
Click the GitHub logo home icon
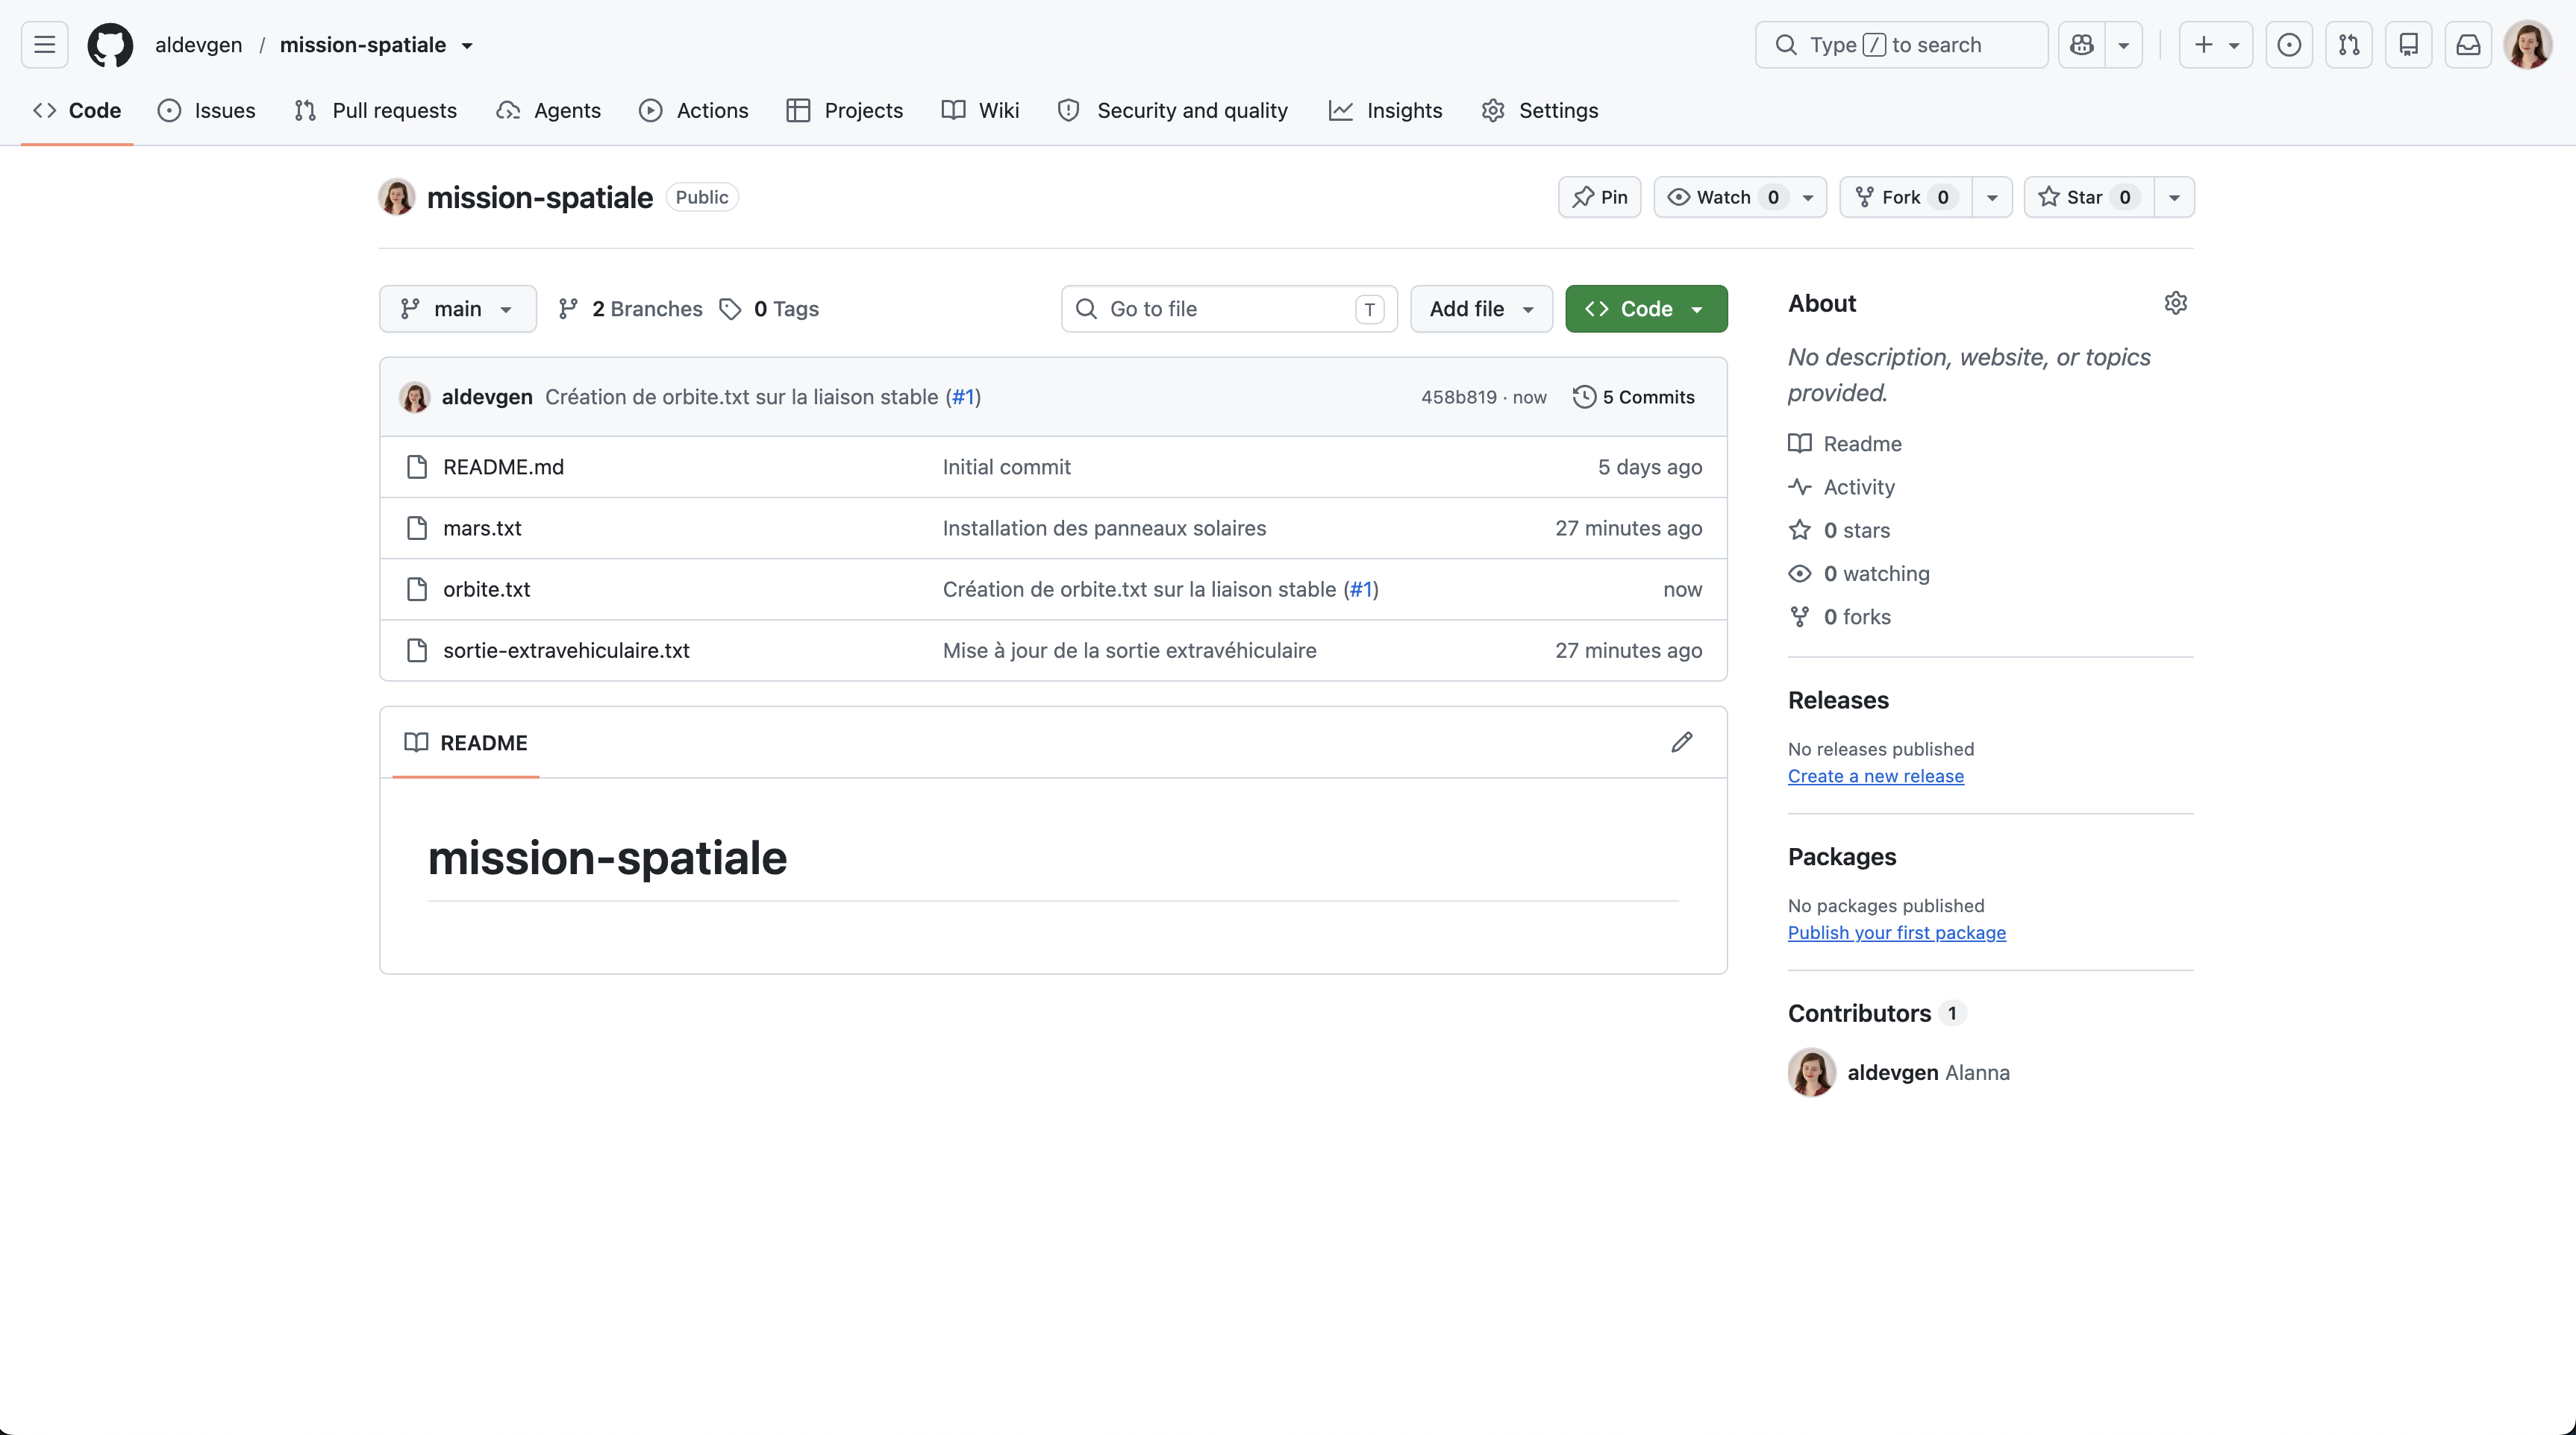(x=110, y=45)
